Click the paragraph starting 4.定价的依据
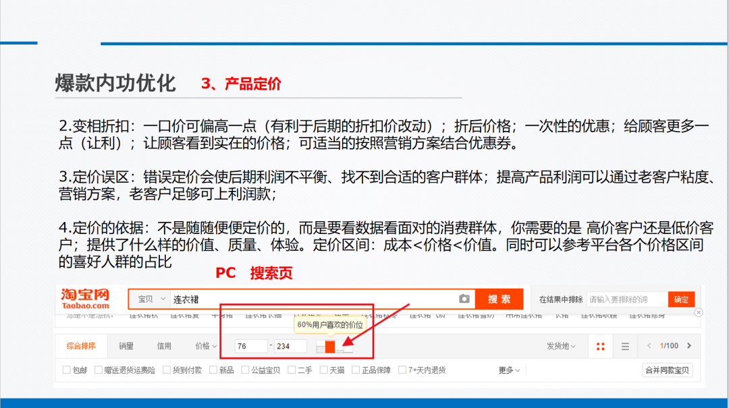This screenshot has width=729, height=408. [386, 245]
